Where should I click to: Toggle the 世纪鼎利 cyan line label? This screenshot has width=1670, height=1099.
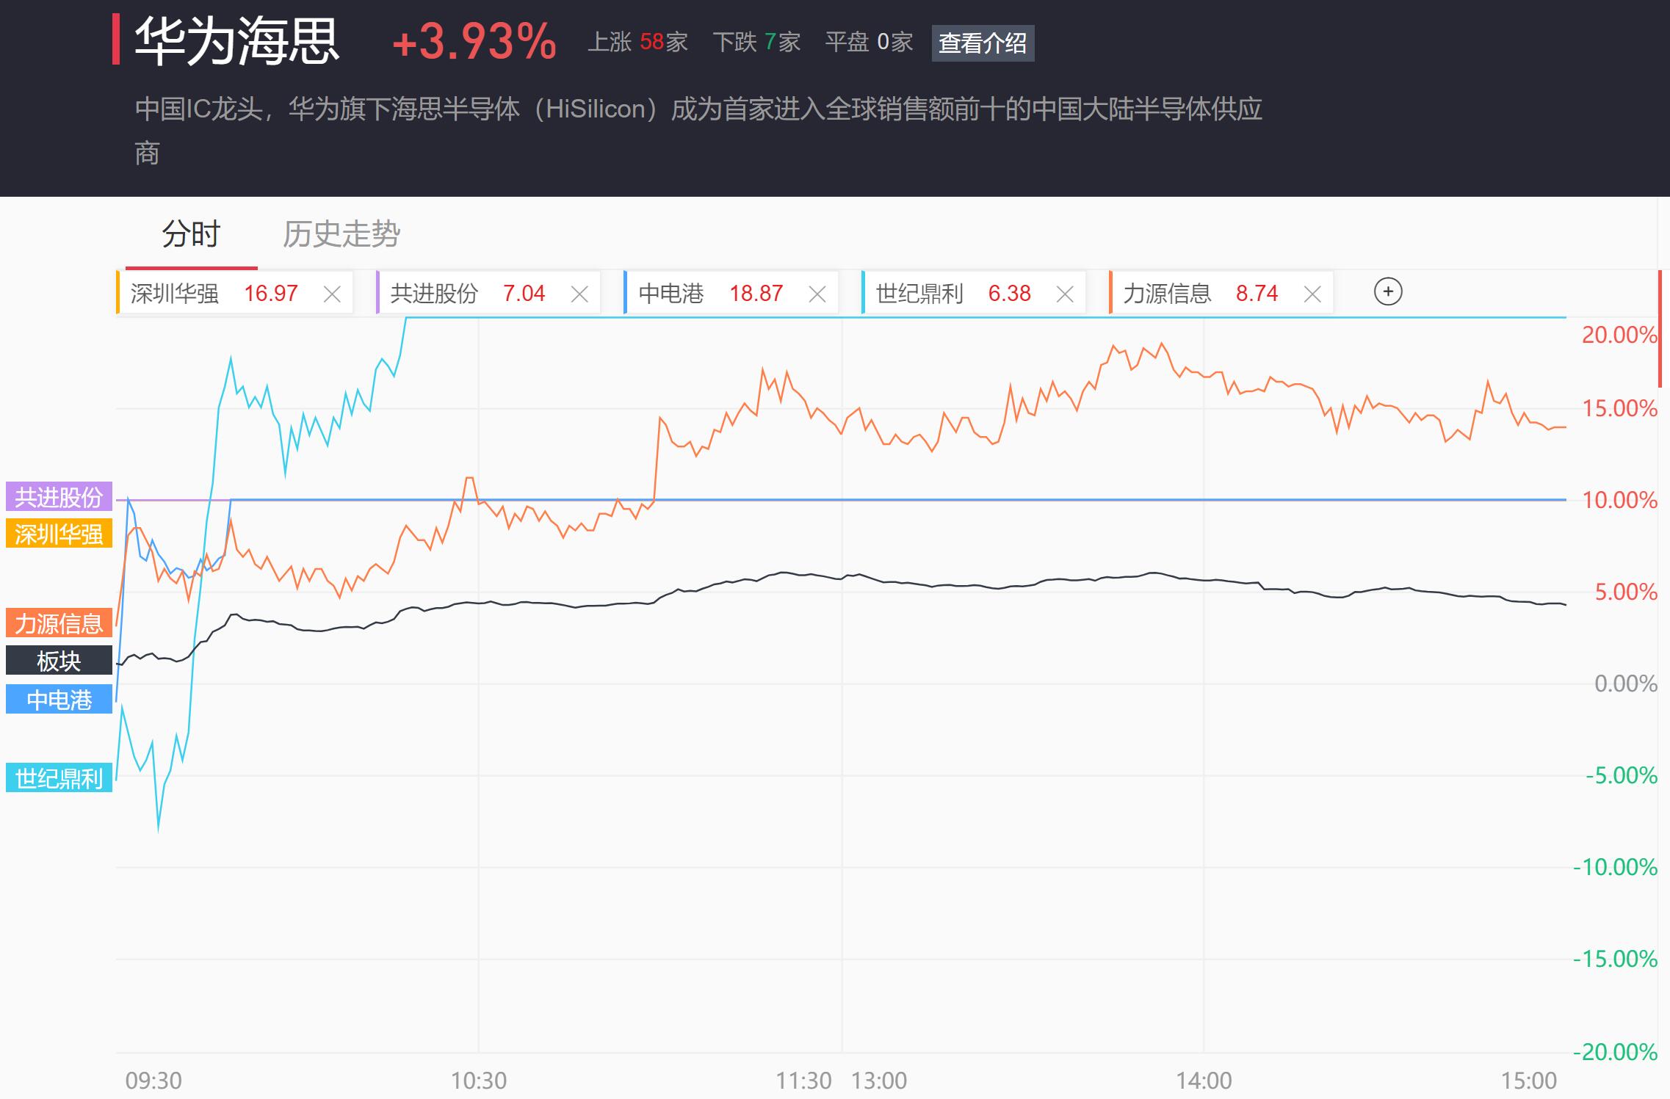[x=59, y=778]
